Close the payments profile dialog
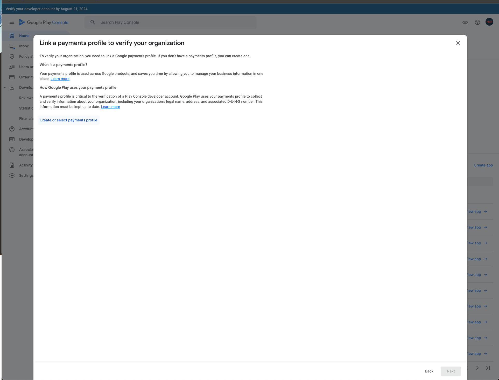The height and width of the screenshot is (380, 499). point(458,43)
